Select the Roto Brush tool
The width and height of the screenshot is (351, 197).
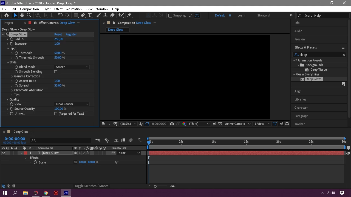click(121, 15)
